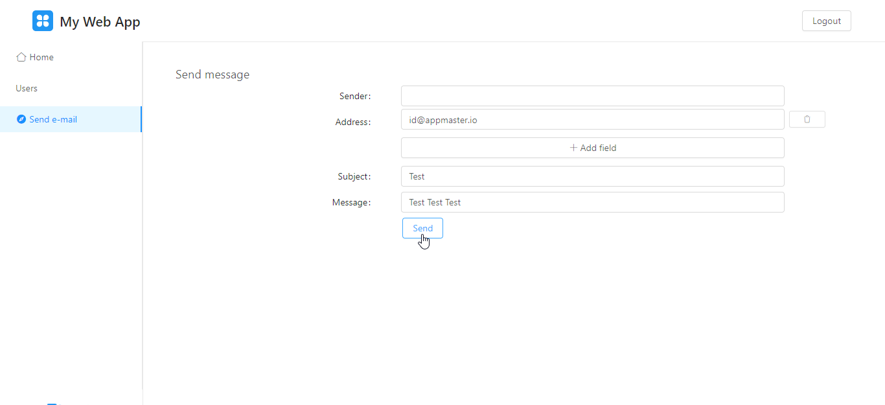Click the Subject: form label

pyautogui.click(x=354, y=176)
